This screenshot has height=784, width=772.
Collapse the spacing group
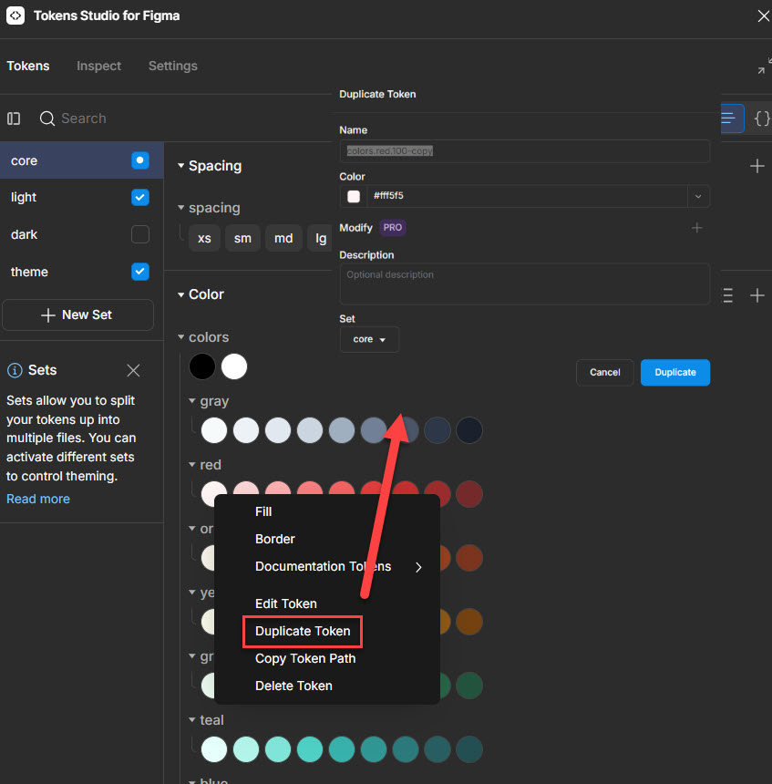coord(181,208)
